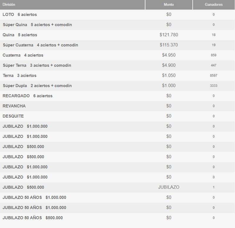This screenshot has height=228, width=235.
Task: Select the Súper Terna division label
Action: [x=37, y=65]
